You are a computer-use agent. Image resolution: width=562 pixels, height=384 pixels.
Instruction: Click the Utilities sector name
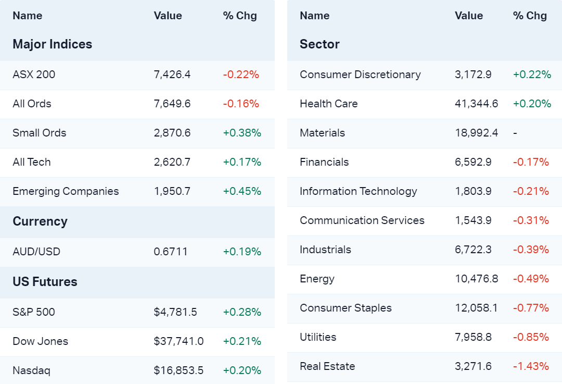[318, 337]
